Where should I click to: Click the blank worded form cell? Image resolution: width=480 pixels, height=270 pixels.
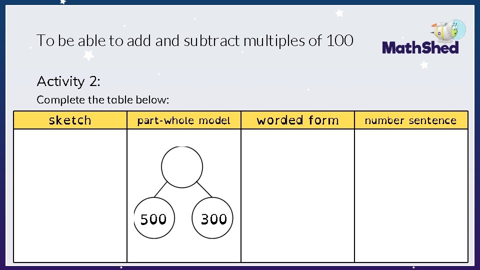coord(297,195)
